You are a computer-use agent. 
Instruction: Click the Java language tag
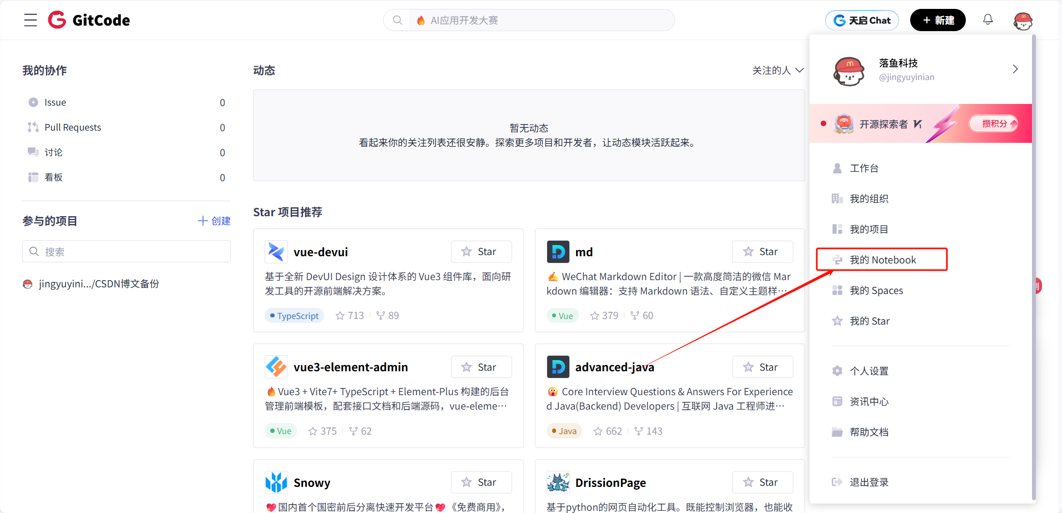point(564,431)
